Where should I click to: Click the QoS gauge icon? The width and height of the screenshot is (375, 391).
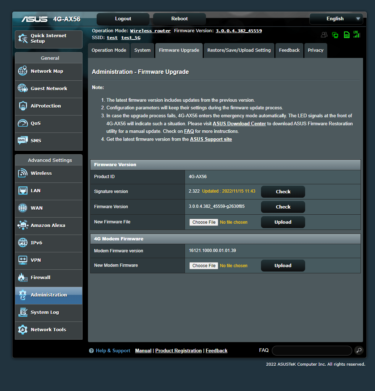click(23, 123)
